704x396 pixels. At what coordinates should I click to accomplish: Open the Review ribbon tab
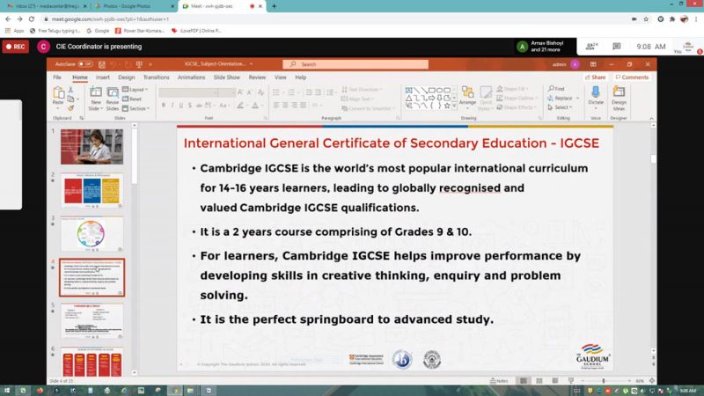coord(257,77)
